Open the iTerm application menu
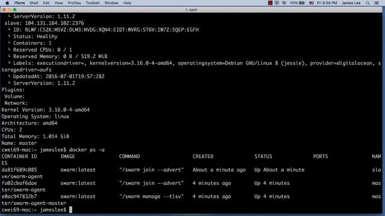The height and width of the screenshot is (216, 385). pos(19,3)
